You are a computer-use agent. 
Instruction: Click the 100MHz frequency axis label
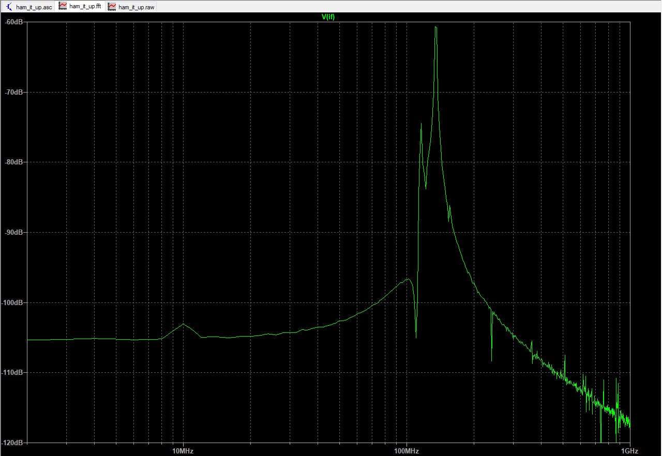coord(406,451)
